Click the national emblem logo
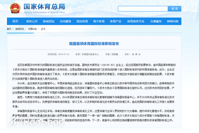 click(x=15, y=8)
